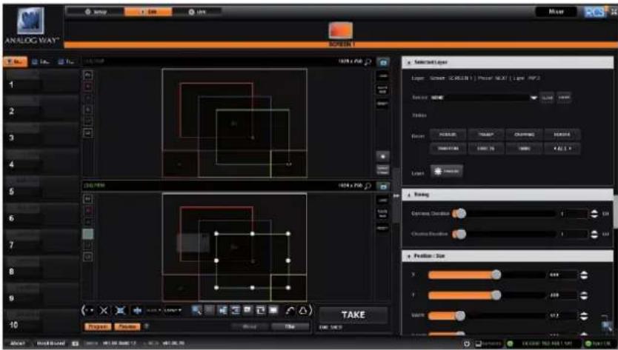Click the triangle icon left of TAKE
The height and width of the screenshot is (350, 618).
[303, 310]
